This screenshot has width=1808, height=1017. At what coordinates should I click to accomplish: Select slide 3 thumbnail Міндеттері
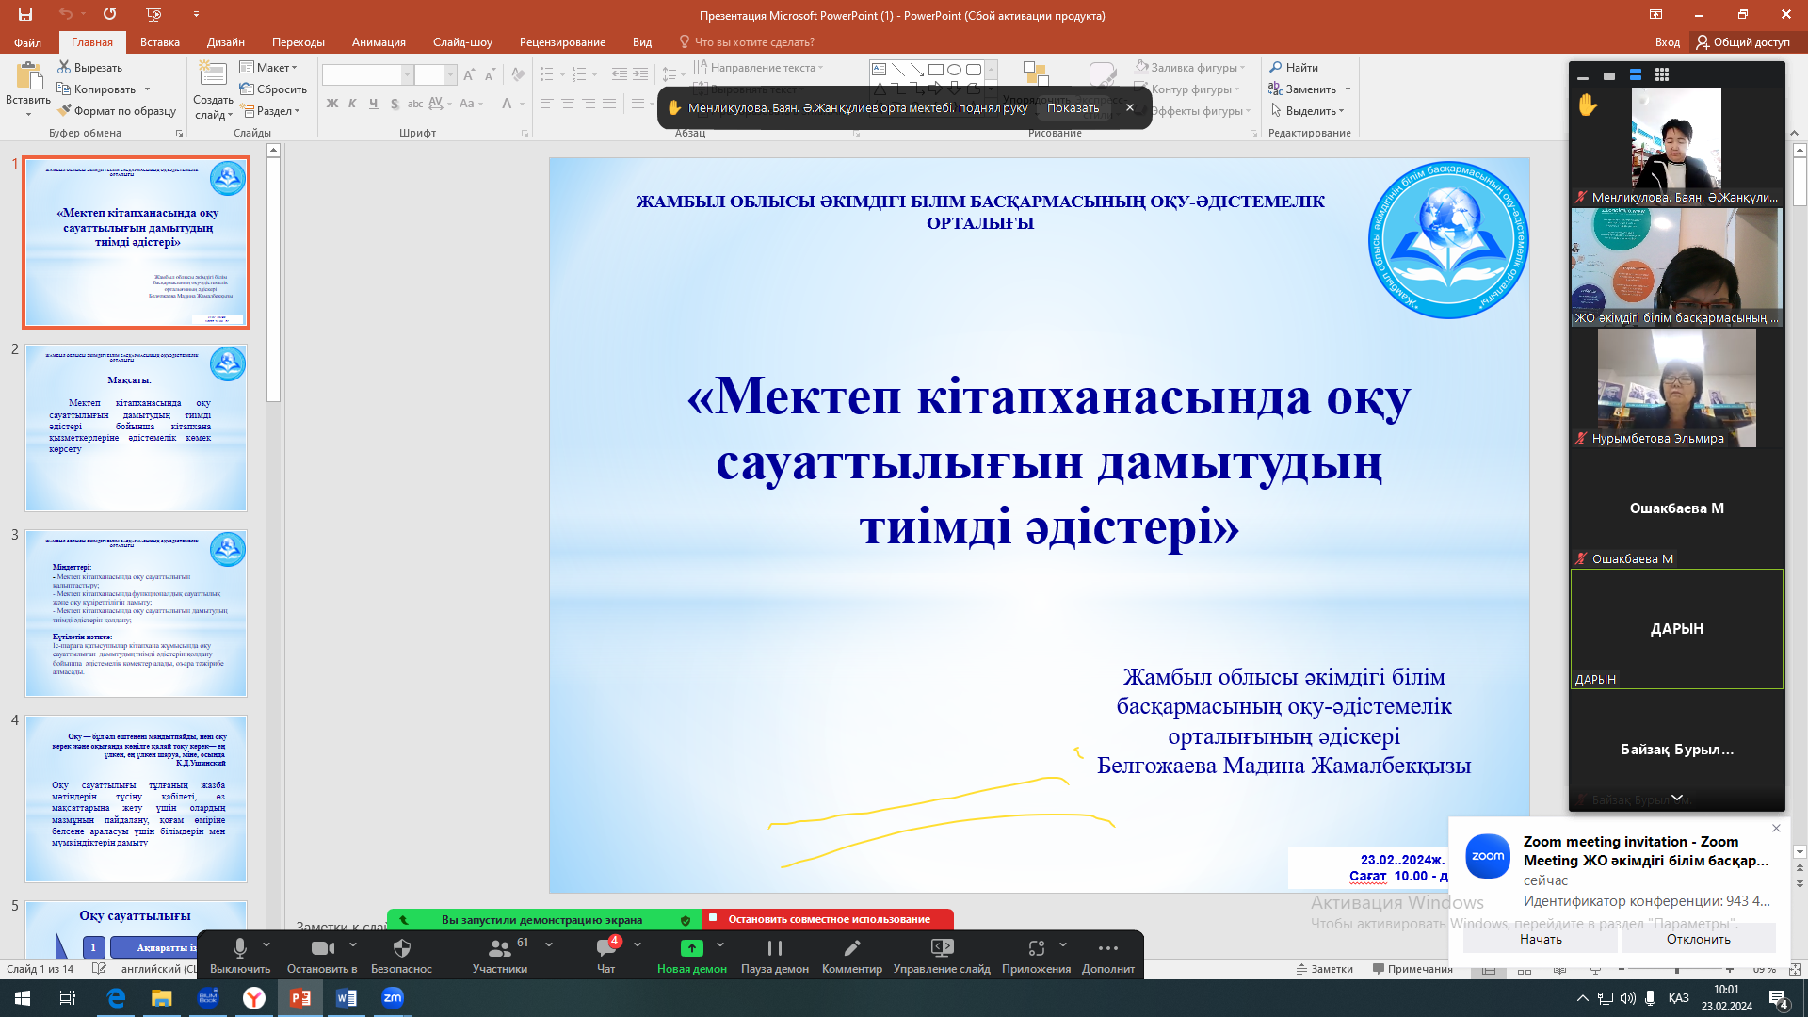(136, 613)
